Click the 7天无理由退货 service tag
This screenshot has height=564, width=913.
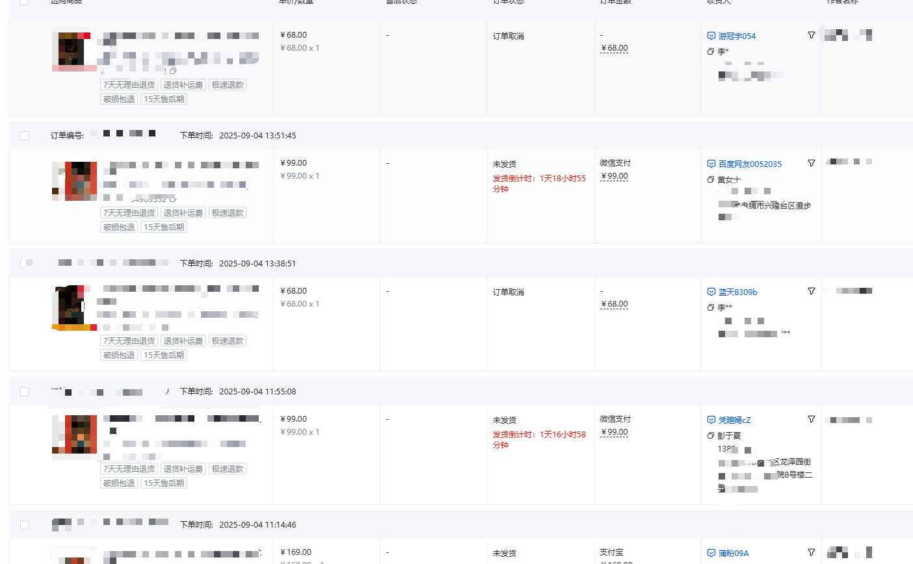(128, 84)
